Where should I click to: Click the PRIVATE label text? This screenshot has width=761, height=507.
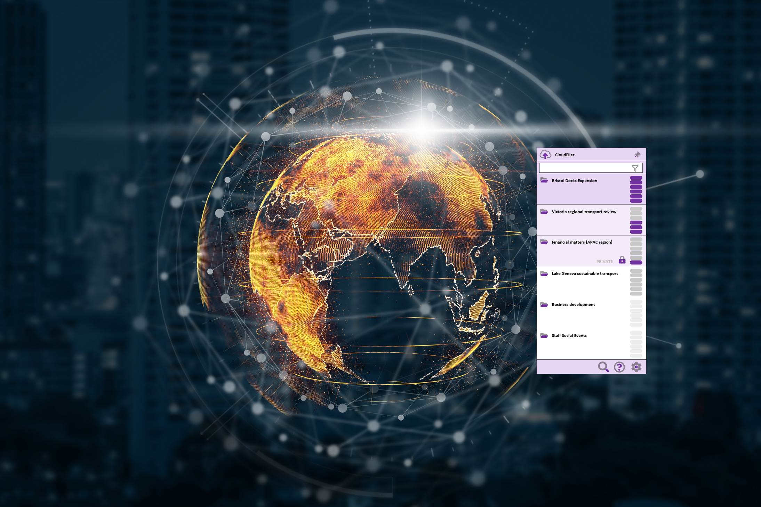pyautogui.click(x=605, y=261)
